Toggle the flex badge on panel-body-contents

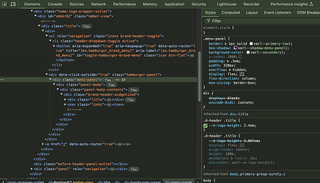tap(134, 90)
